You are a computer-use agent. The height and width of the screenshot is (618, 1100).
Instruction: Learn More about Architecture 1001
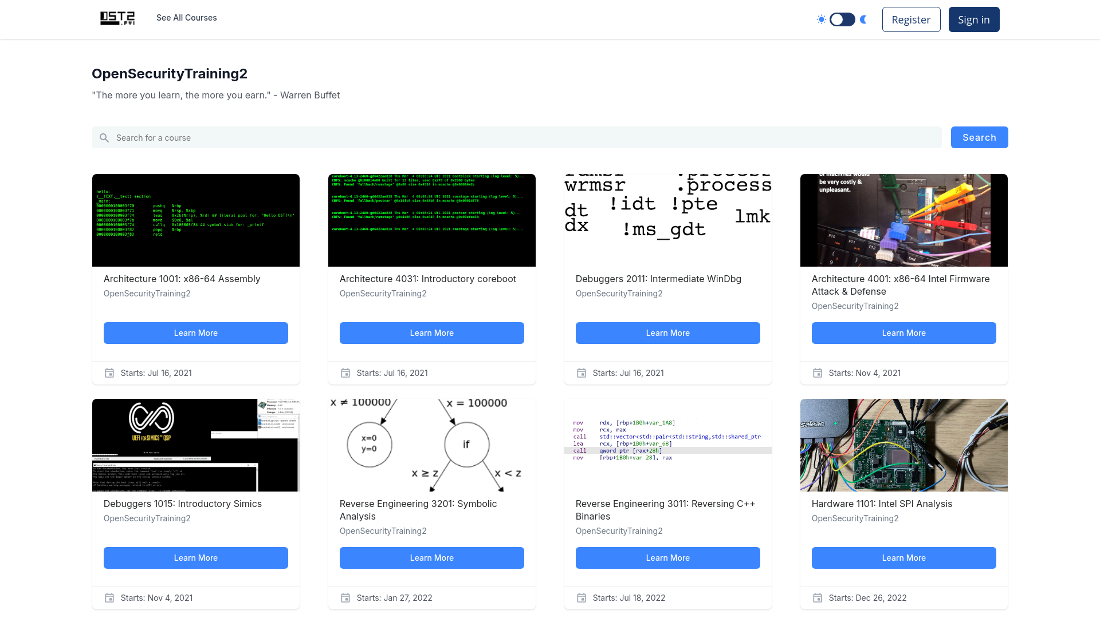pos(196,333)
